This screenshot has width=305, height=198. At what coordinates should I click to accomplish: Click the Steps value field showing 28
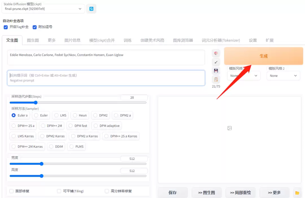(x=134, y=97)
